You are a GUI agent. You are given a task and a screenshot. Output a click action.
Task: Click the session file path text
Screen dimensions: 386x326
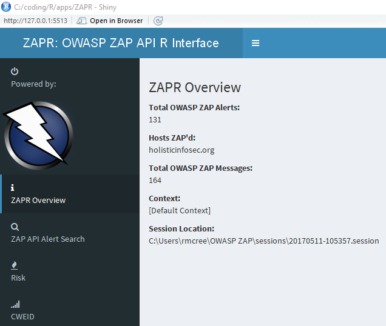pyautogui.click(x=263, y=241)
